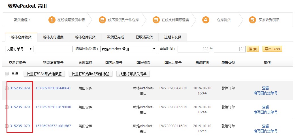
Task: Click the step 4 circle icon before 仓库发货
Action: point(206,20)
